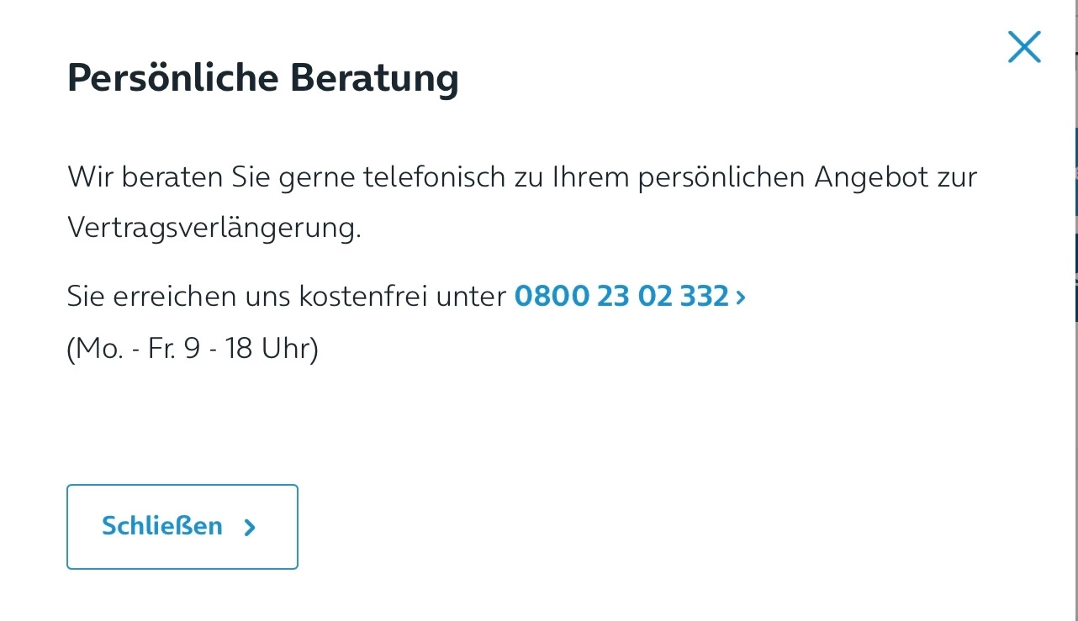Viewport: 1078px width, 621px height.
Task: Click the word 'unter' before the phone number
Action: [x=474, y=296]
